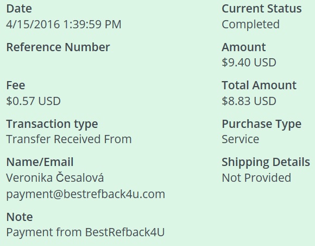
Task: Click the Date label
Action: 19,9
